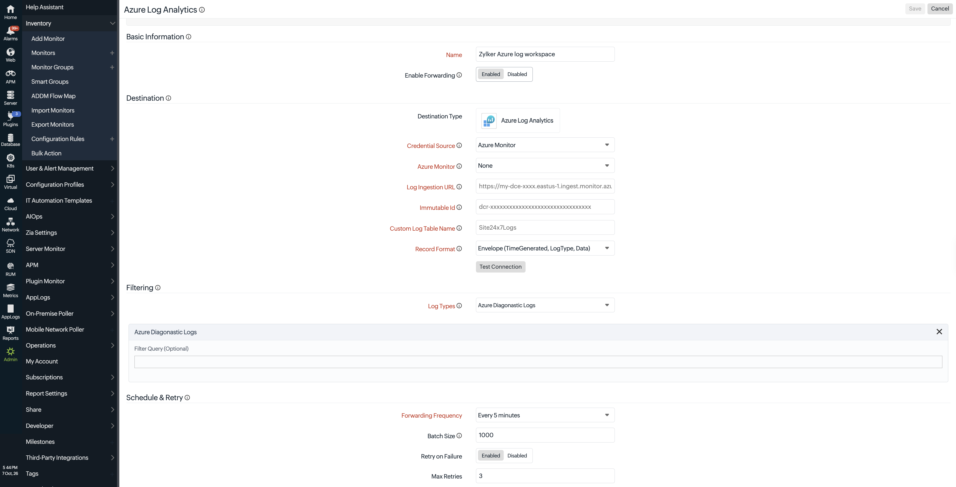Open My Account settings
Viewport: 956px width, 487px height.
tap(42, 361)
